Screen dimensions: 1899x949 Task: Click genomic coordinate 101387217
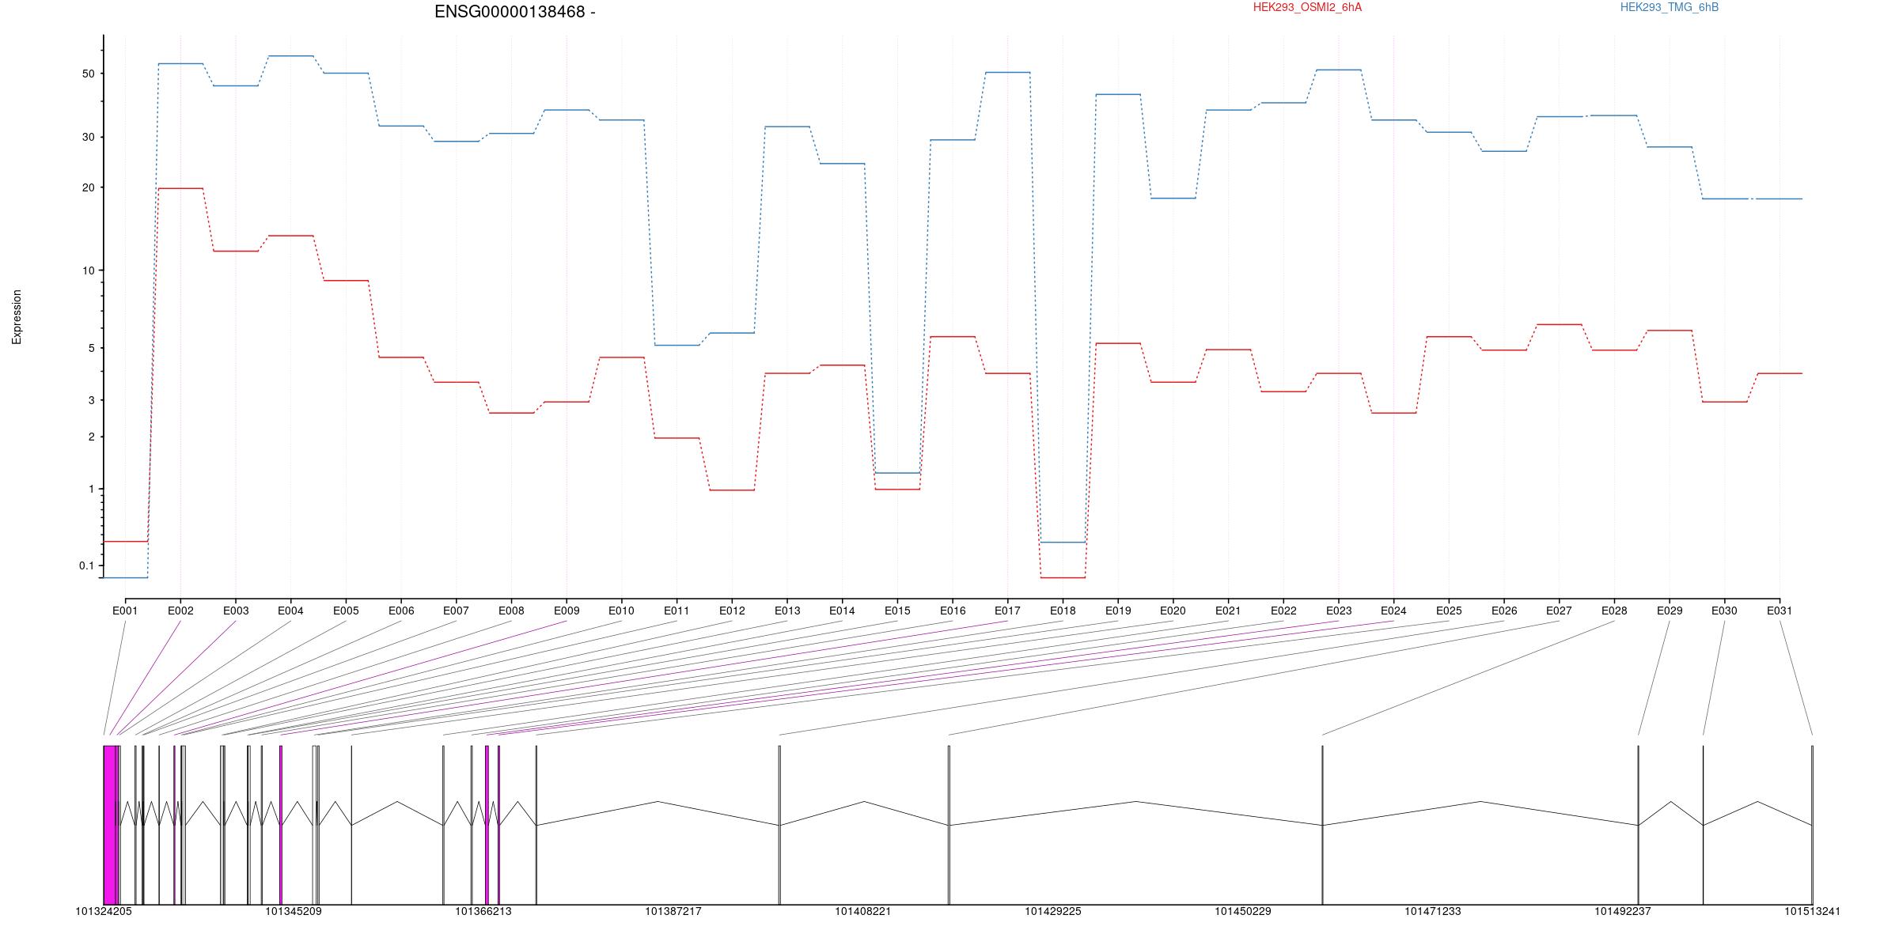(x=673, y=911)
